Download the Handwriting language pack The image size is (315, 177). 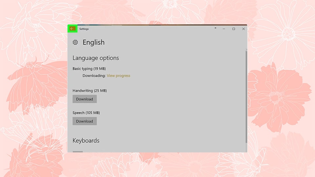coord(85,99)
